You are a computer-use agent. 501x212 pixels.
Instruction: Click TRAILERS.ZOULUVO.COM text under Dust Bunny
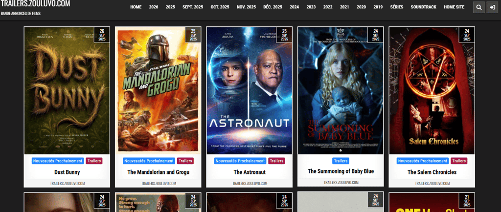point(67,183)
